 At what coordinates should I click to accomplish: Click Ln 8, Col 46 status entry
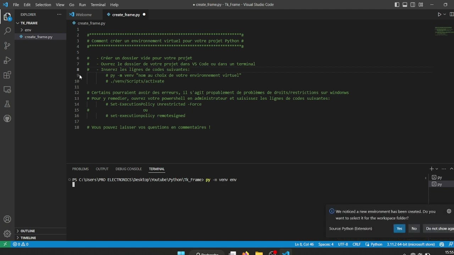tap(304, 244)
